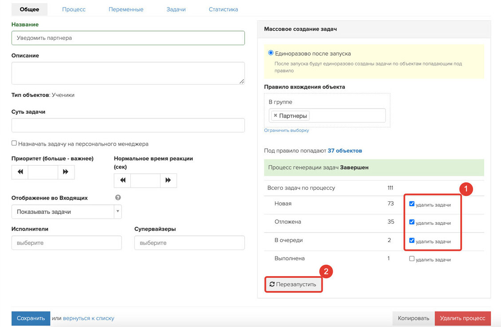
Task: Uncheck удалить задачи for Новая tasks
Action: [x=412, y=204]
